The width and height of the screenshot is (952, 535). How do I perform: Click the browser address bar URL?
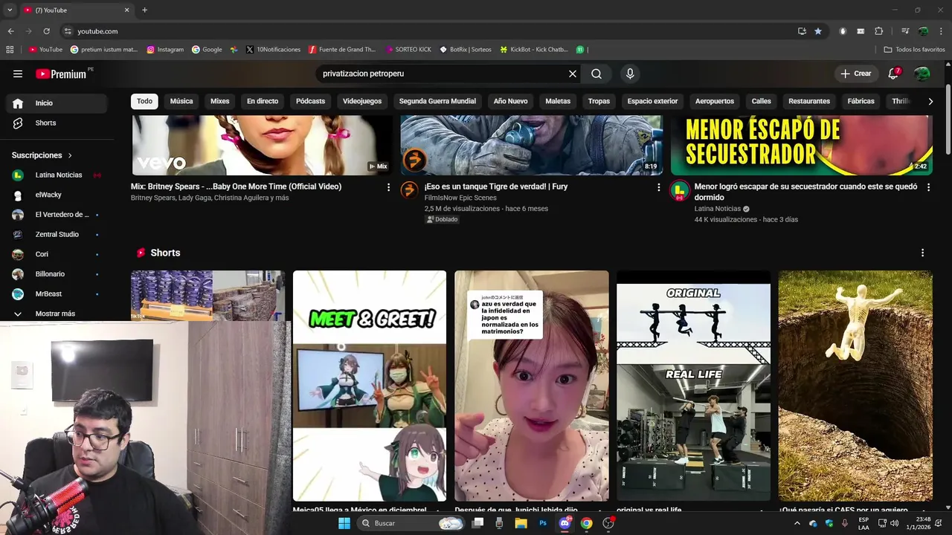(97, 31)
